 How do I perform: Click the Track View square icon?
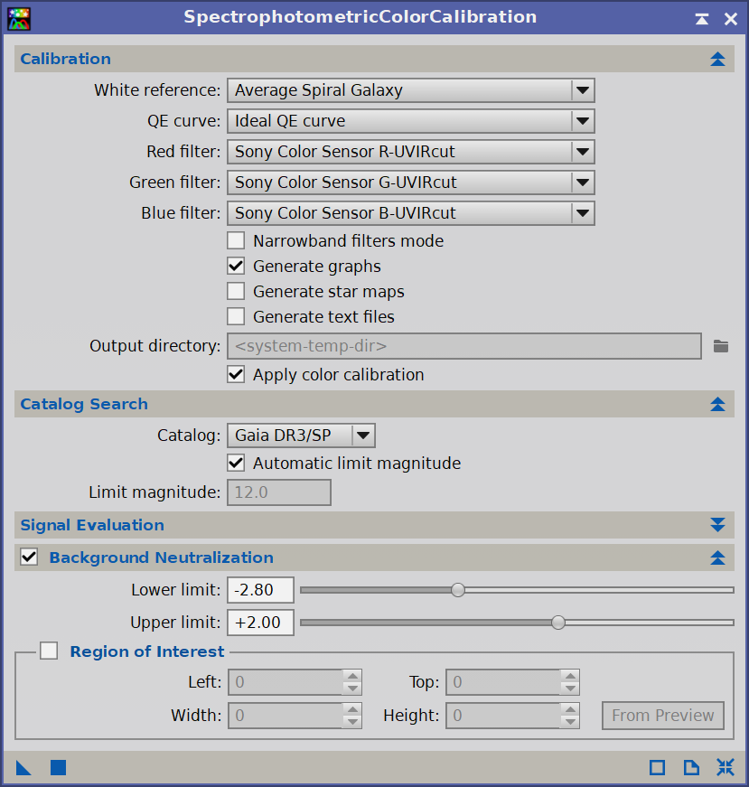click(x=657, y=767)
